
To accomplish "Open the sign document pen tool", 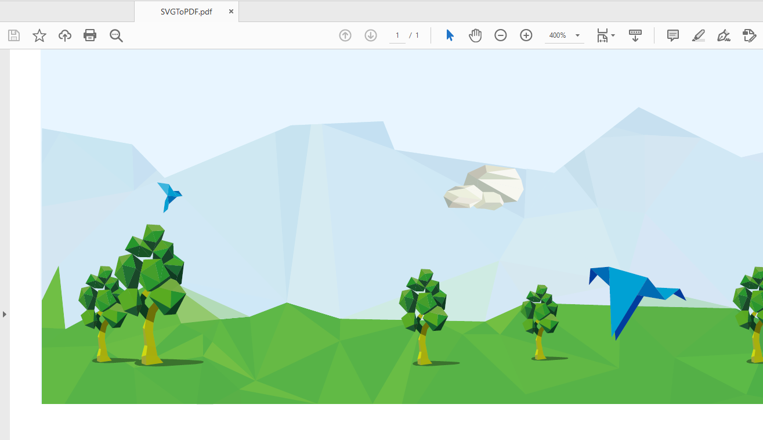I will click(x=724, y=35).
